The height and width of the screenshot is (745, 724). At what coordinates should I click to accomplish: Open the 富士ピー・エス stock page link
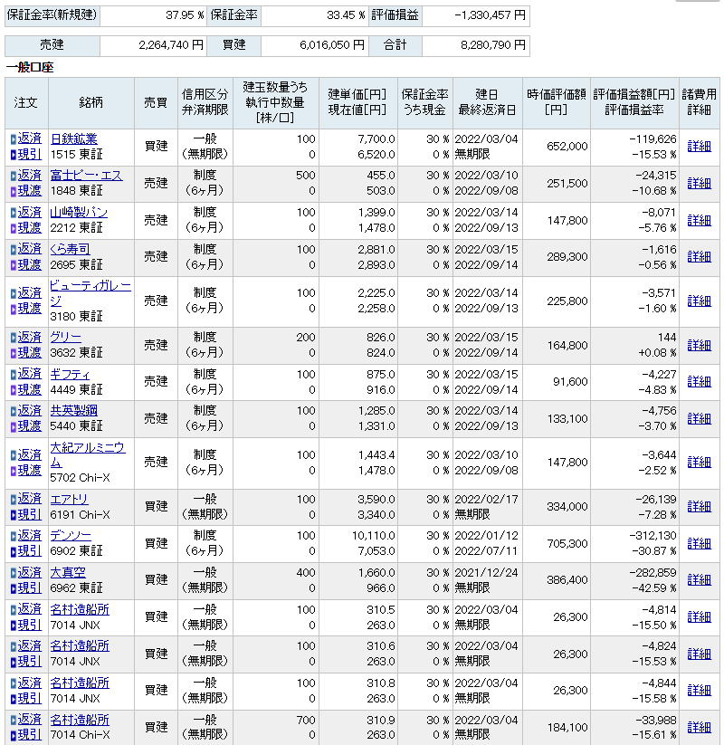click(86, 175)
